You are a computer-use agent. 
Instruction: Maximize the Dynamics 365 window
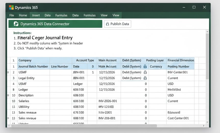tap(194, 7)
